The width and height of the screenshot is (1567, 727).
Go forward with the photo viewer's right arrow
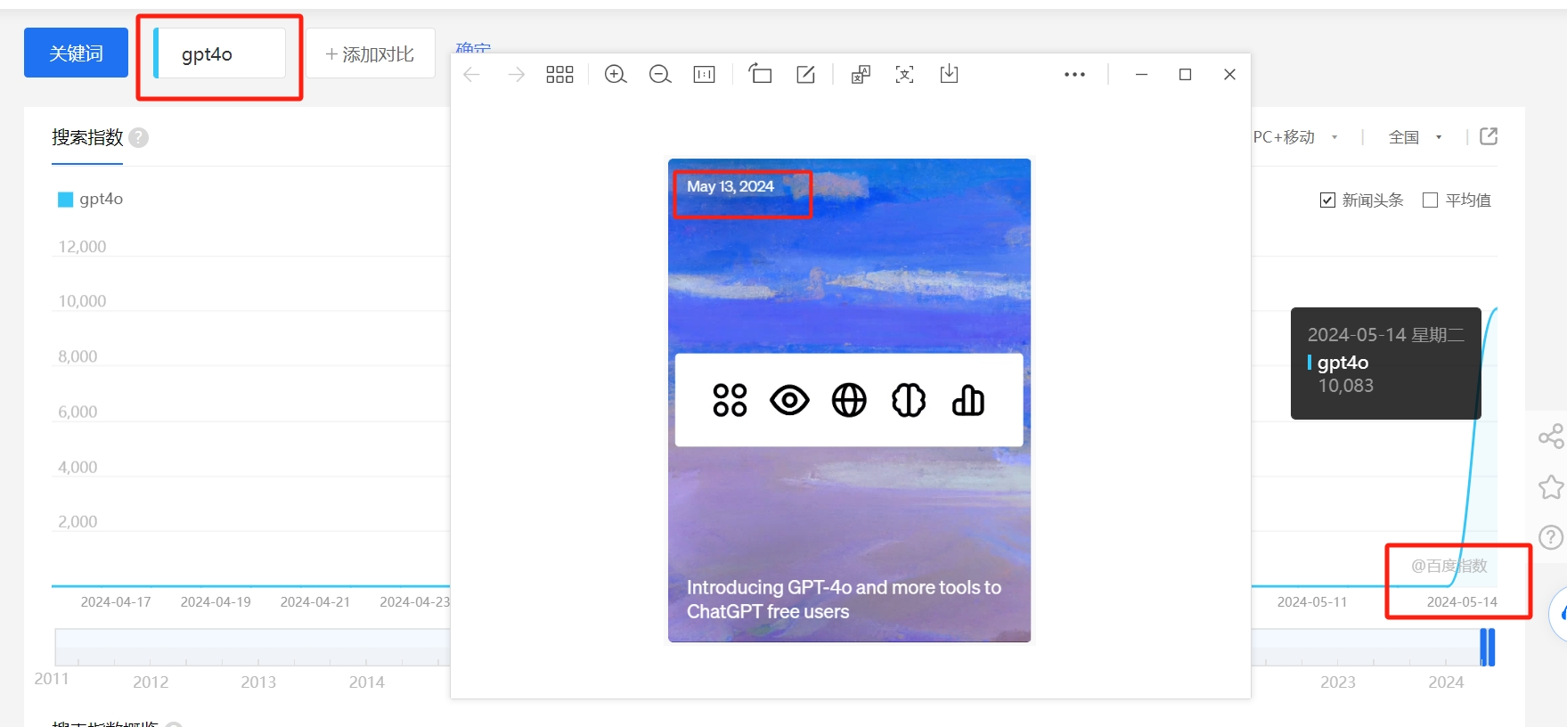point(517,75)
